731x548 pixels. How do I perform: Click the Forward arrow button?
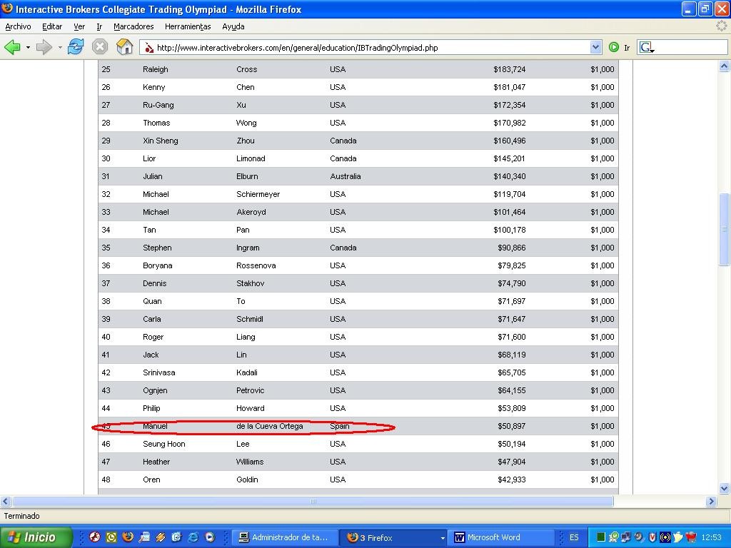pyautogui.click(x=44, y=48)
